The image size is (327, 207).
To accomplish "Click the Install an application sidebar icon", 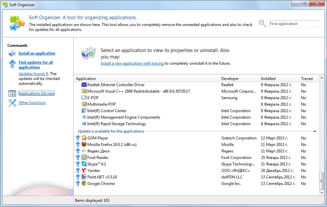I will pyautogui.click(x=13, y=53).
